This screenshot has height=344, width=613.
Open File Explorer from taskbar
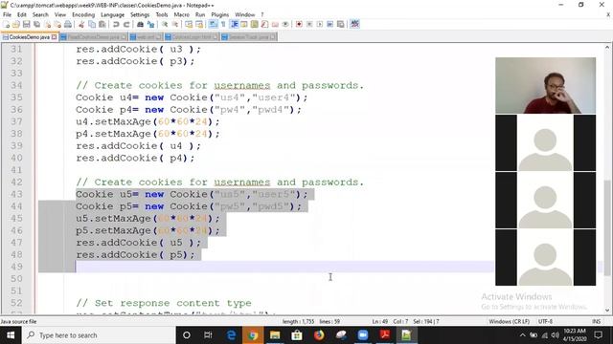pos(275,335)
